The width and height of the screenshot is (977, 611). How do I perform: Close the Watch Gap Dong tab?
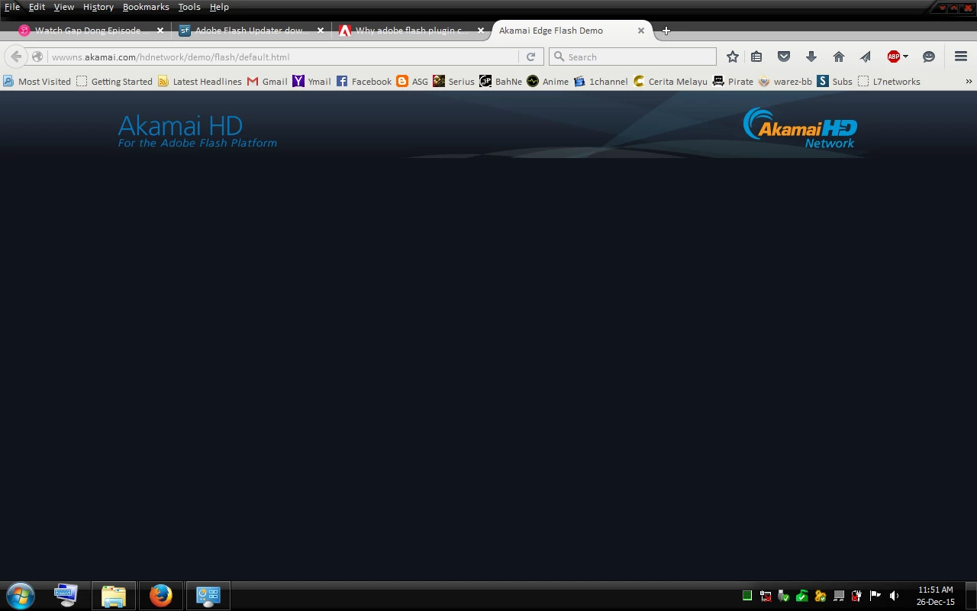coord(160,31)
